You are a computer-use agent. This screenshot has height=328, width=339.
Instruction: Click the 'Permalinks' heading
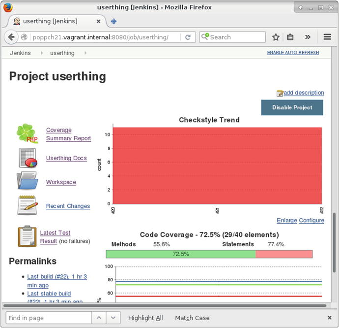tap(32, 261)
